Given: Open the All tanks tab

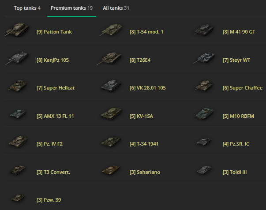Looking at the screenshot, I should [116, 8].
